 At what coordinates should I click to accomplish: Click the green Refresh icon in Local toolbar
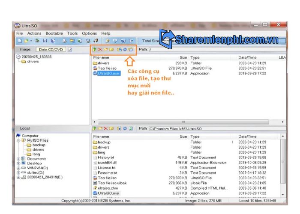pyautogui.click(x=131, y=128)
